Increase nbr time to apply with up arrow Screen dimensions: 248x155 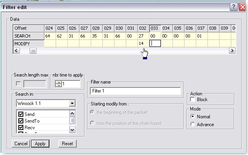pos(58,82)
